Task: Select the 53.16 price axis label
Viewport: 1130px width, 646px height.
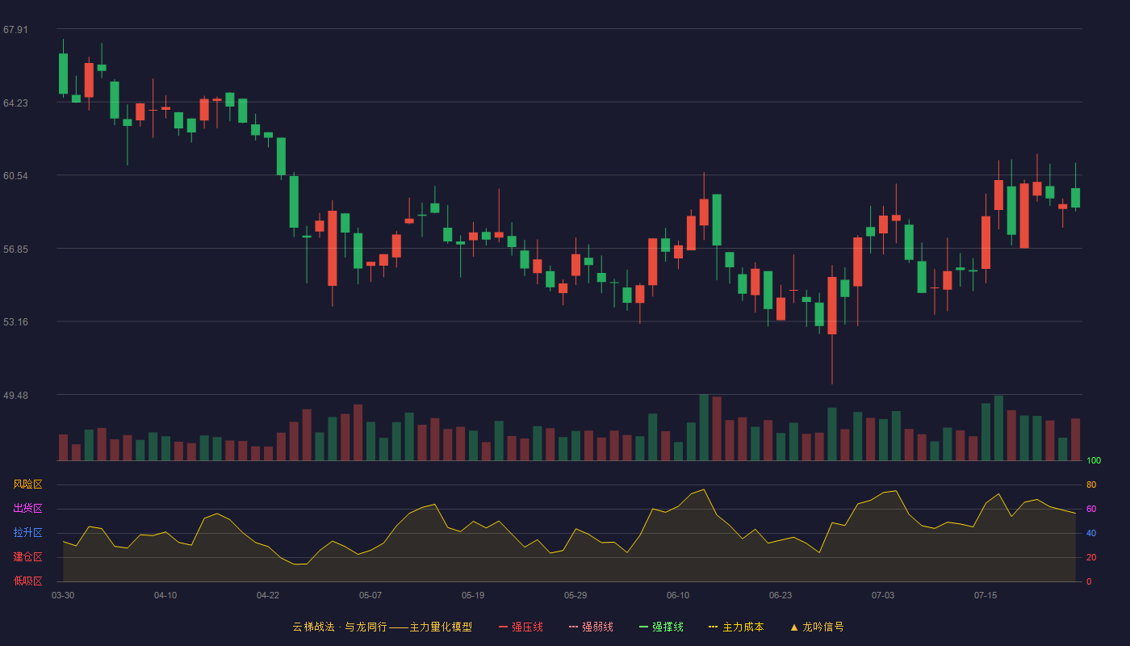Action: click(15, 321)
